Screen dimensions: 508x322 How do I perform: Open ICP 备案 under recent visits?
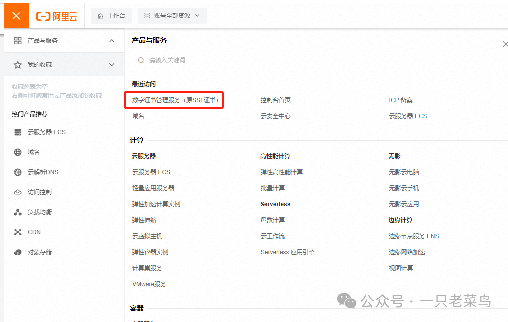[x=401, y=100]
